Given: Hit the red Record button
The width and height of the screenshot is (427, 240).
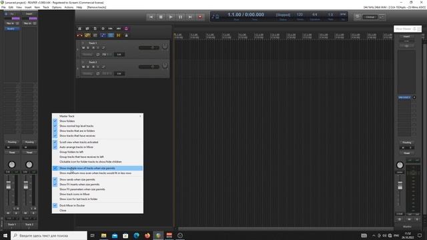Looking at the screenshot, I should coord(200,17).
